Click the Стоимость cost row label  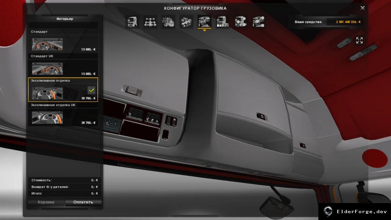(x=41, y=180)
